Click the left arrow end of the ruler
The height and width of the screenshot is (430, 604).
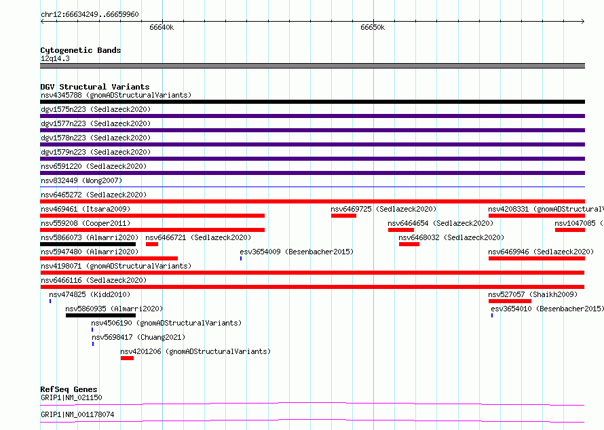point(42,21)
